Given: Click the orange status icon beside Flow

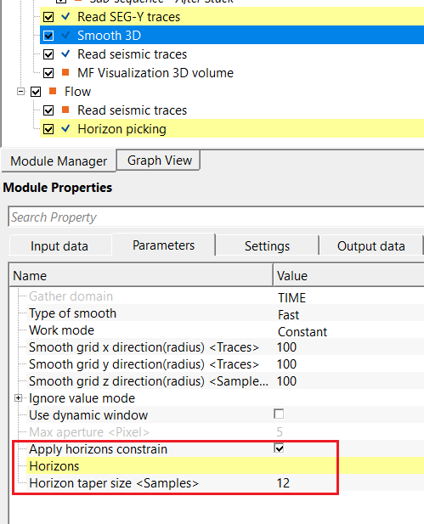Looking at the screenshot, I should (x=53, y=91).
